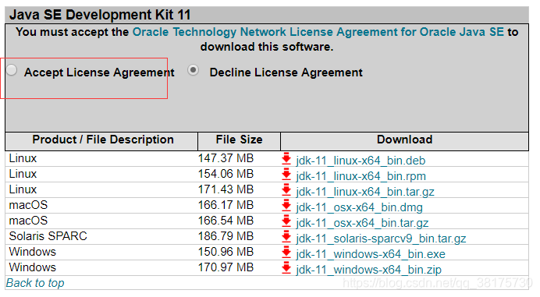Viewport: 540px width, 297px height.
Task: Download jdk-11_solaris-sparcv9_bin.tar.gz file link
Action: point(381,239)
